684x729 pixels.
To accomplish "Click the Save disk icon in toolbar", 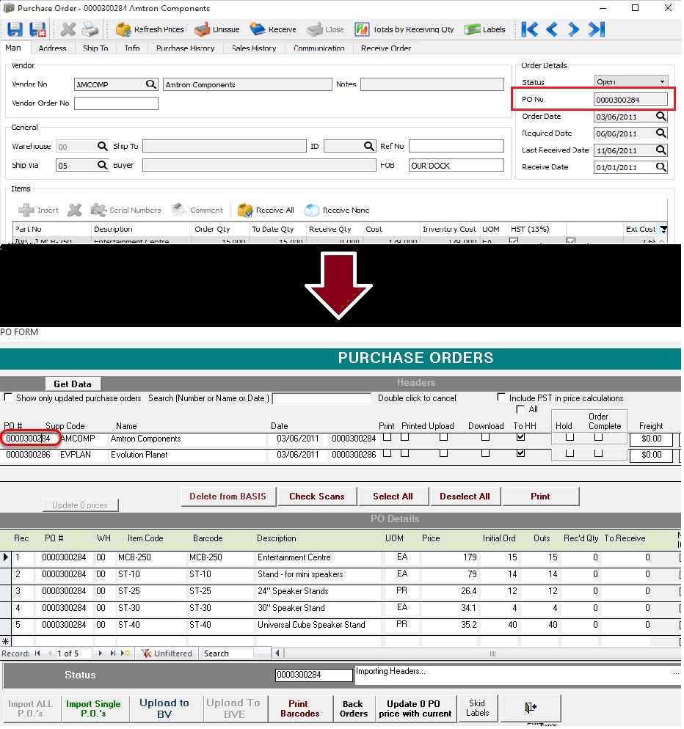I will click(15, 29).
